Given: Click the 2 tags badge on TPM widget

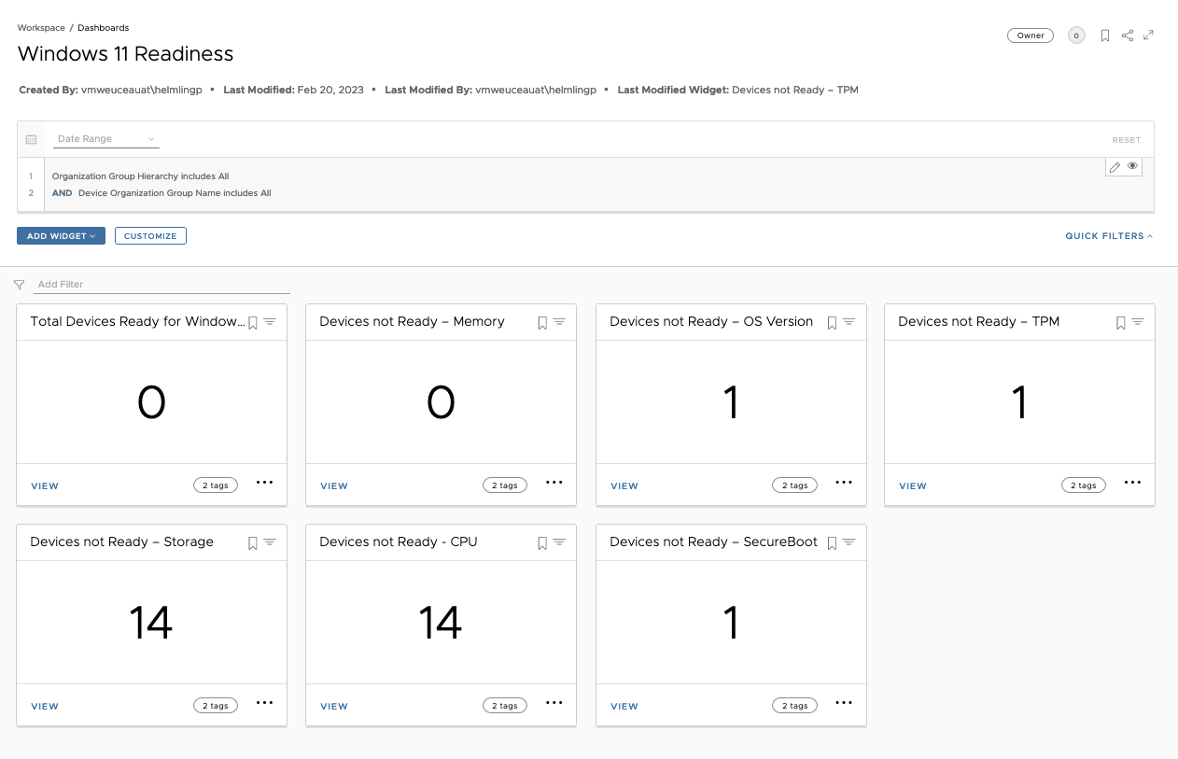Looking at the screenshot, I should coord(1083,485).
